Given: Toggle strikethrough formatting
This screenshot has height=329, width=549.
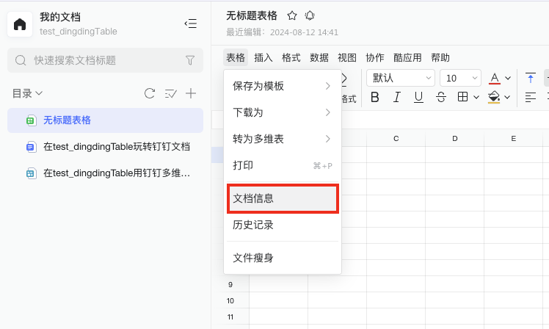Looking at the screenshot, I should point(441,97).
